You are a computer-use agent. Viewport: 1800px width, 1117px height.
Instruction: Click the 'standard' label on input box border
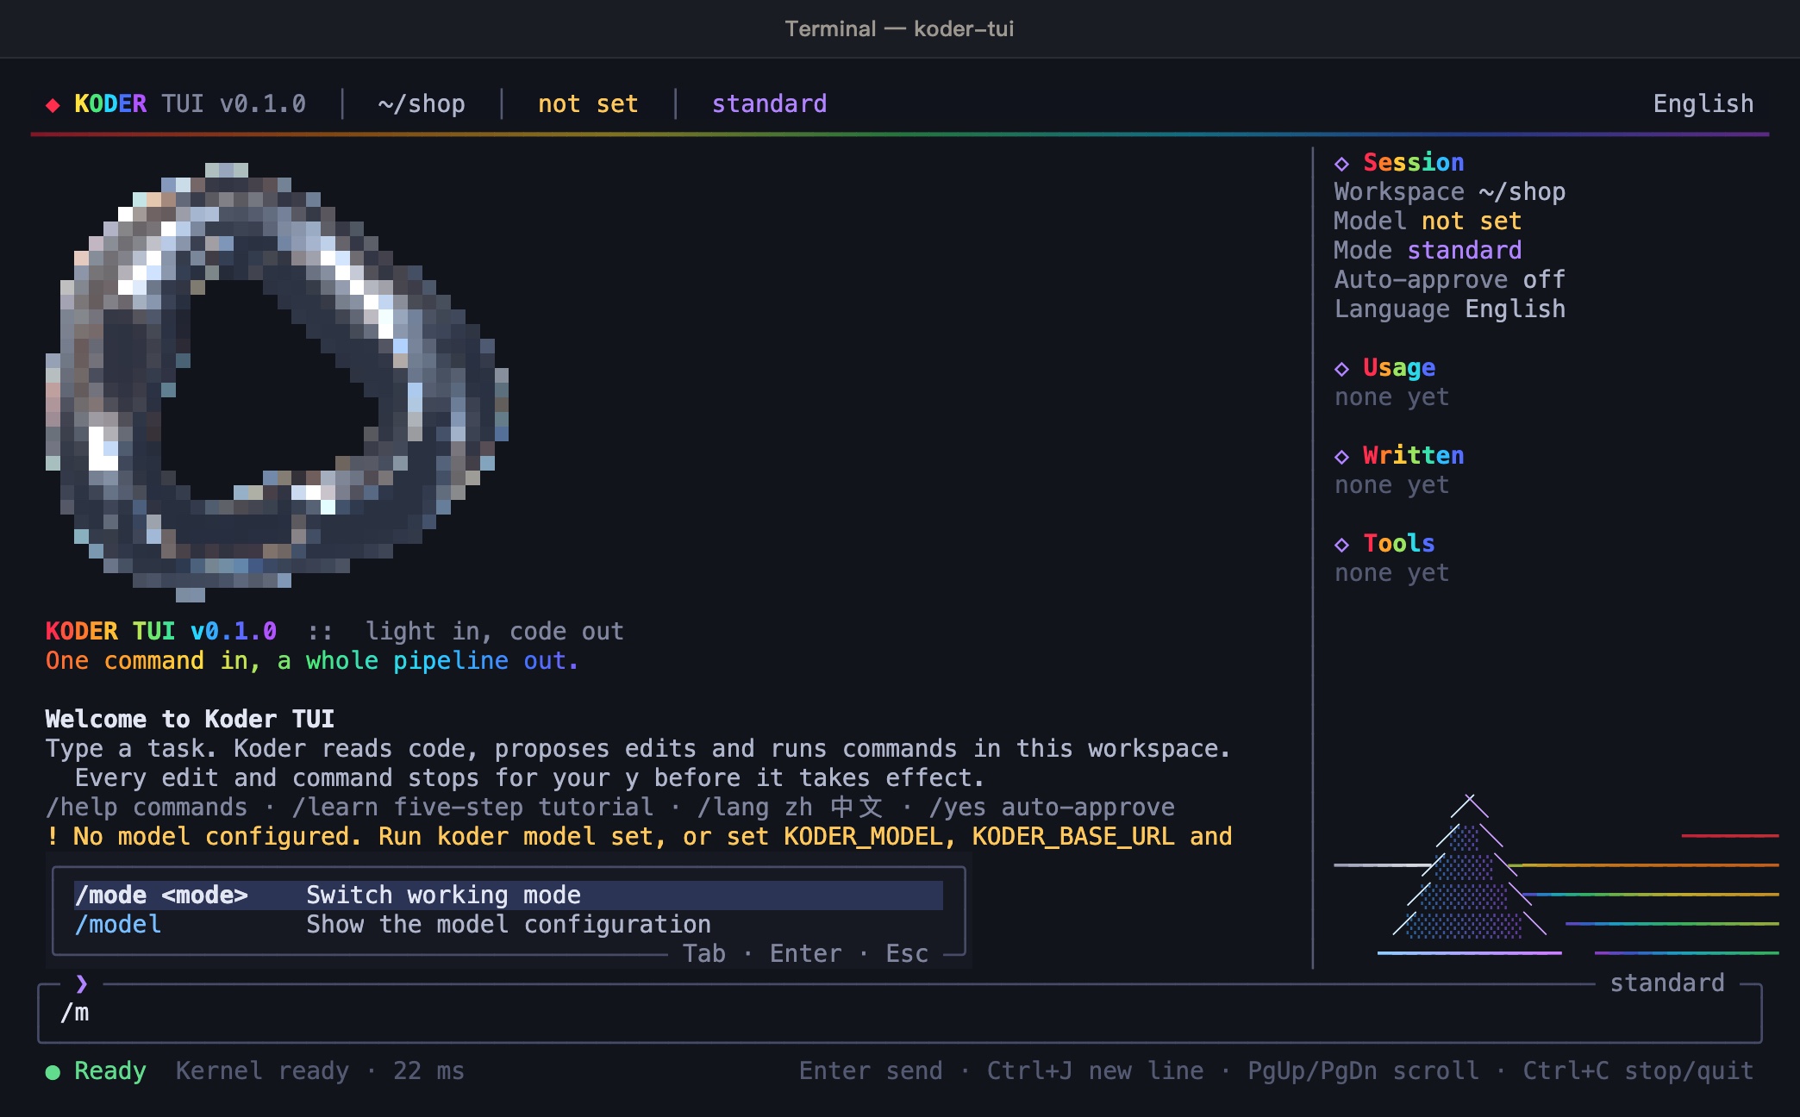pos(1667,983)
